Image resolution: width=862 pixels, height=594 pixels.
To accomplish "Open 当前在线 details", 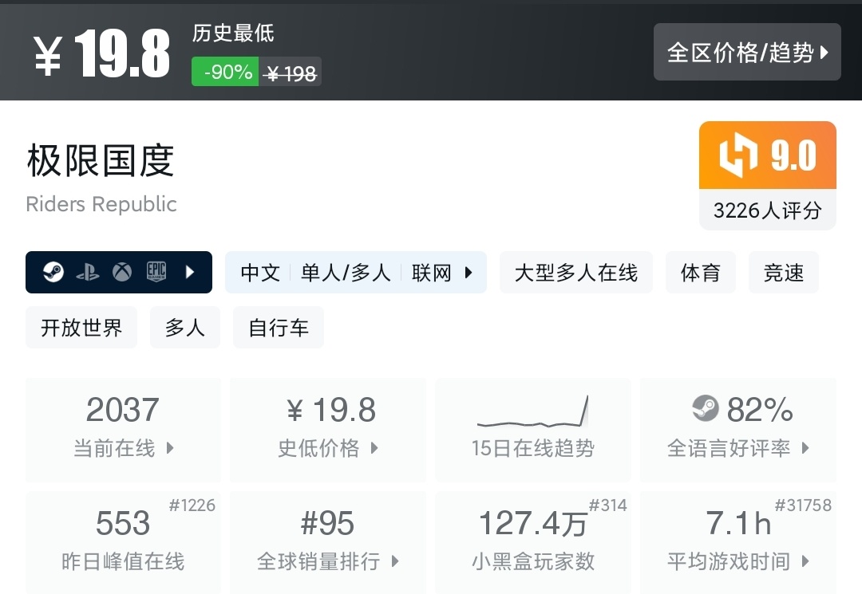I will coord(122,448).
